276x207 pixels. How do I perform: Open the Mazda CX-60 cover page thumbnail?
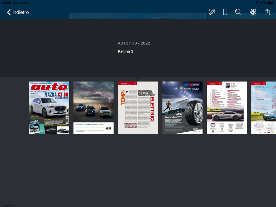(49, 108)
